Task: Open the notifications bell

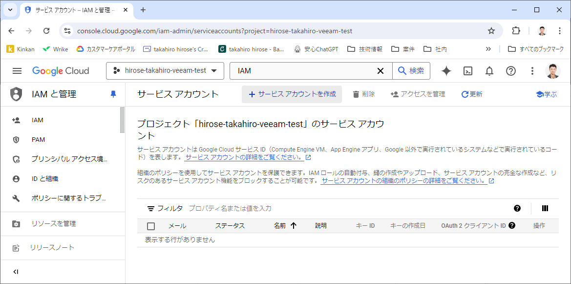Action: (x=489, y=71)
